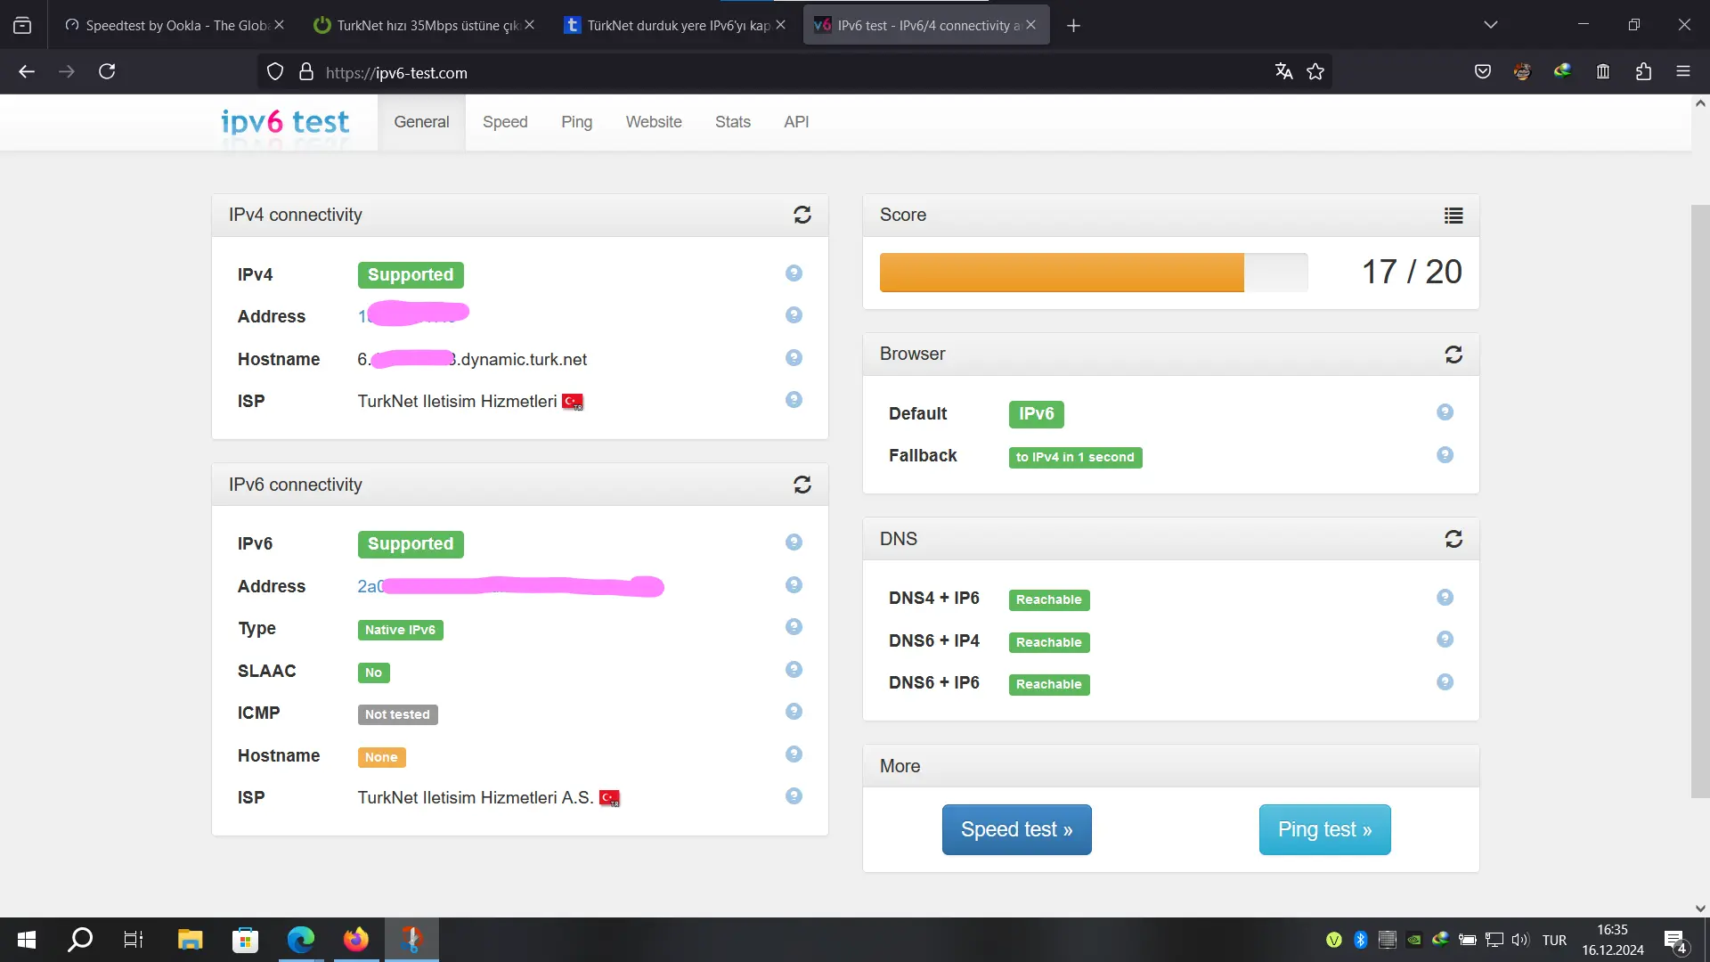This screenshot has width=1710, height=962.
Task: Click the Ping test » button
Action: tap(1324, 829)
